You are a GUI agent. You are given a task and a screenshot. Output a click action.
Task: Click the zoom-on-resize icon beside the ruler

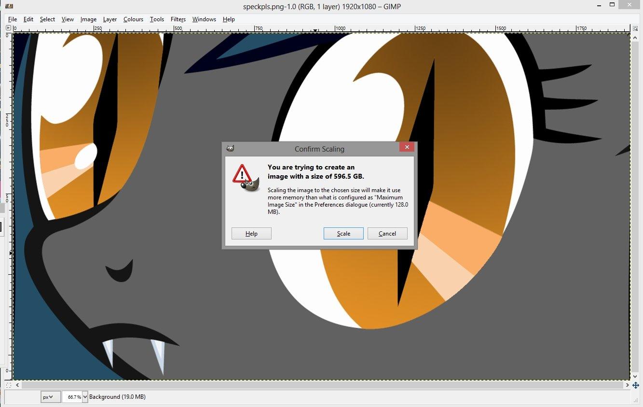pyautogui.click(x=635, y=28)
